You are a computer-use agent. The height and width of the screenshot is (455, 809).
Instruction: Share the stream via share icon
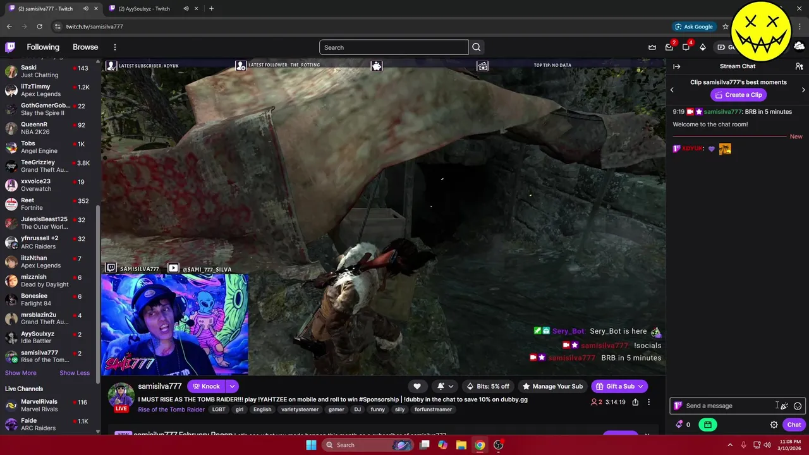coord(635,402)
